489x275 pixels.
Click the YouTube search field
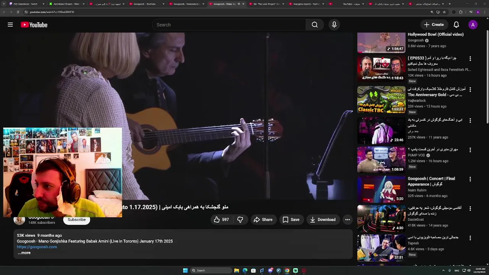[229, 25]
